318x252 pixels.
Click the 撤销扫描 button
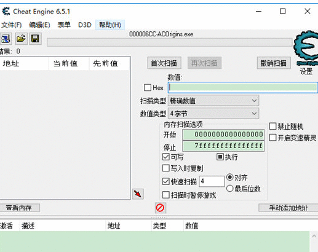[274, 63]
